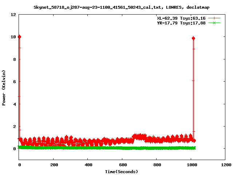Click the plot title text at top
This screenshot has width=233, height=175.
pos(121,7)
